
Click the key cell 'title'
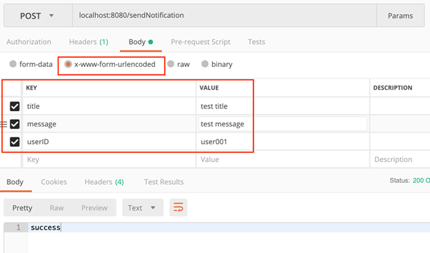point(109,106)
